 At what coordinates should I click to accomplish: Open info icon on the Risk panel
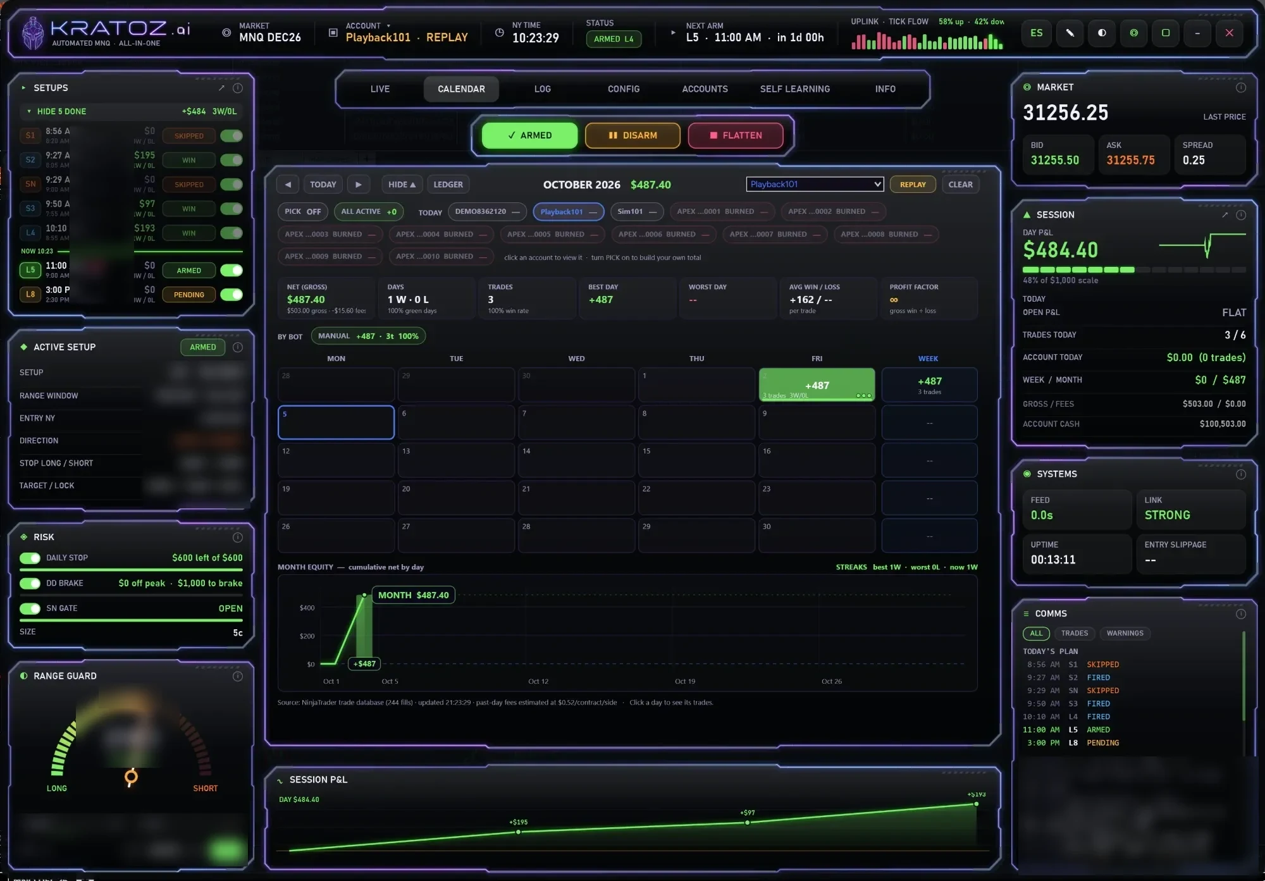238,538
